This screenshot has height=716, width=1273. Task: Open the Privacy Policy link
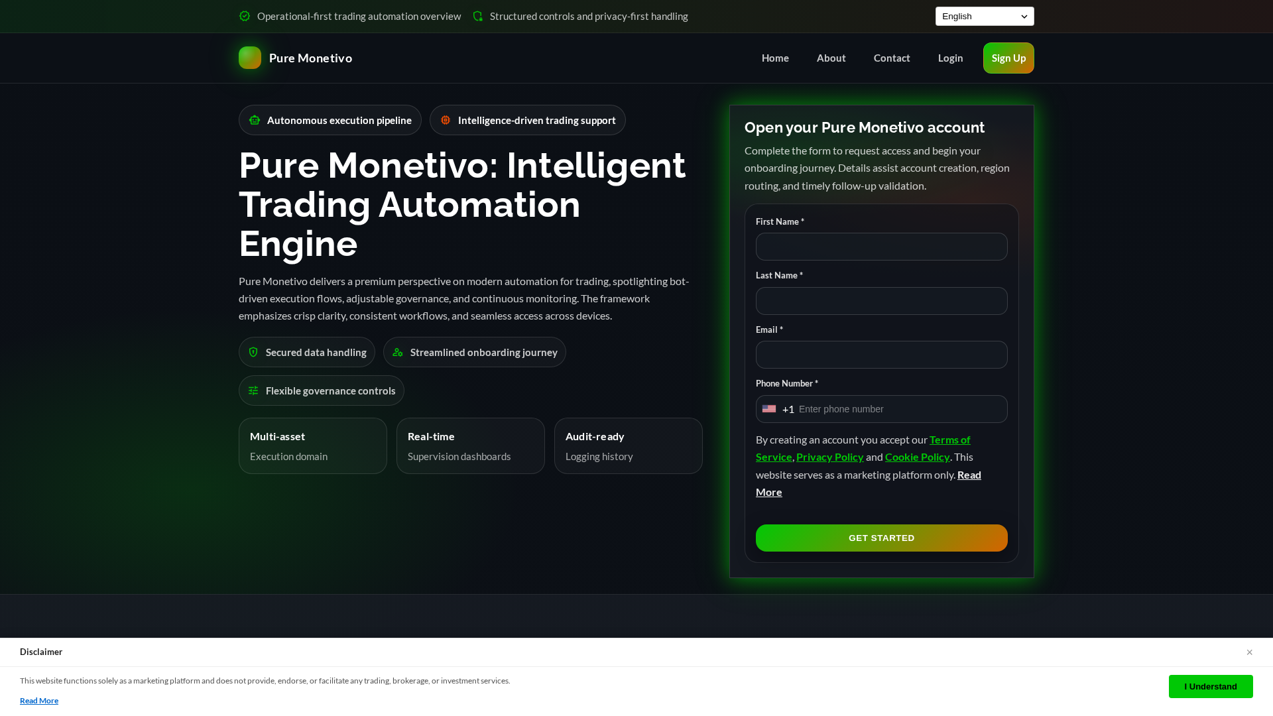pyautogui.click(x=829, y=457)
